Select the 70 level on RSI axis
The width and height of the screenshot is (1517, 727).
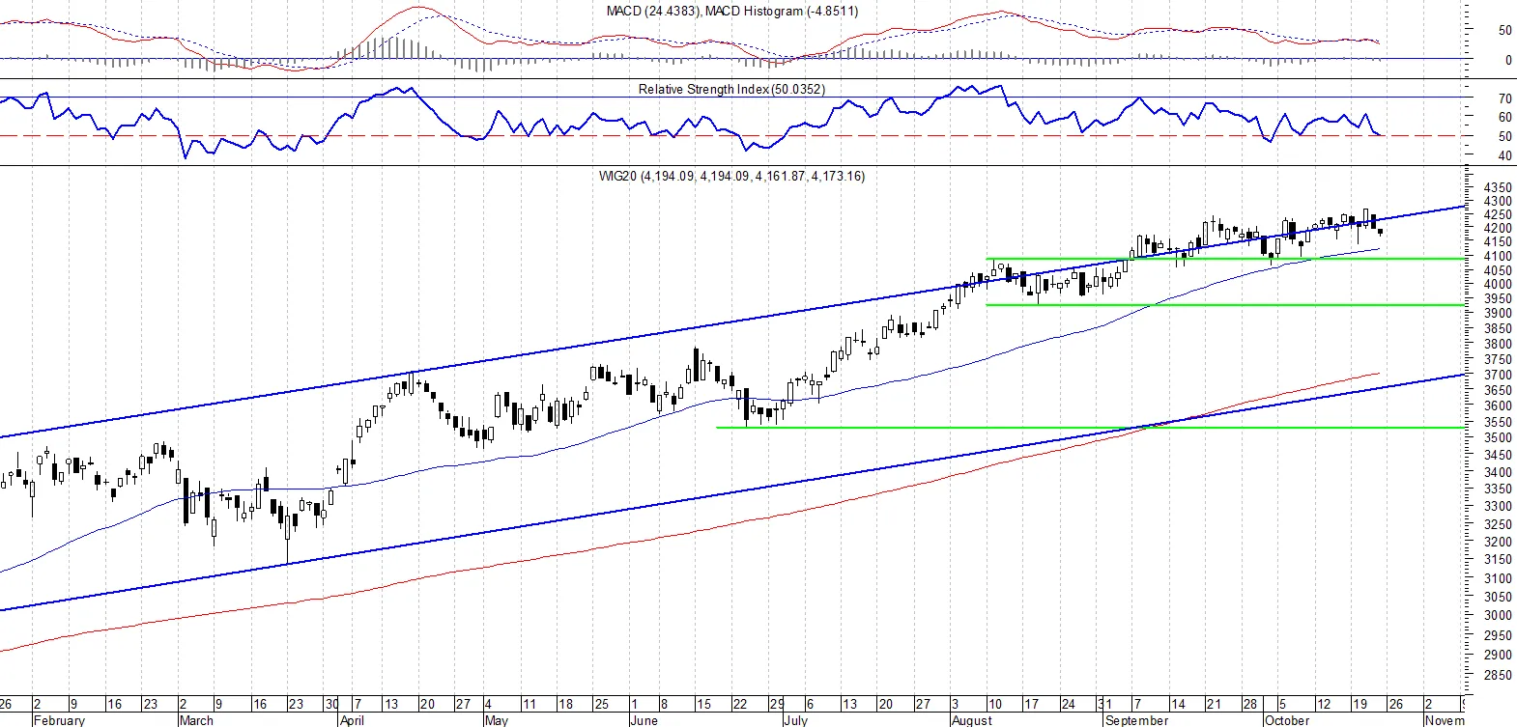coord(1505,98)
